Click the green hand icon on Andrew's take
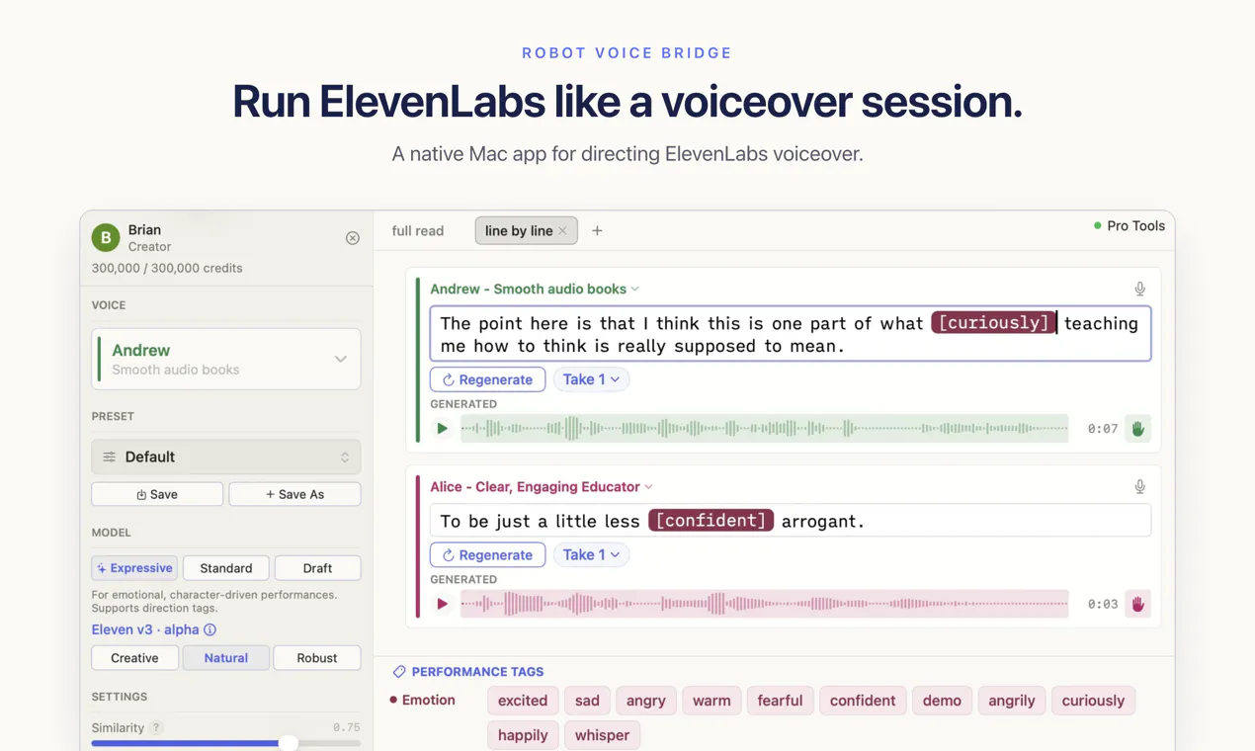Viewport: 1255px width, 751px height. click(x=1137, y=429)
